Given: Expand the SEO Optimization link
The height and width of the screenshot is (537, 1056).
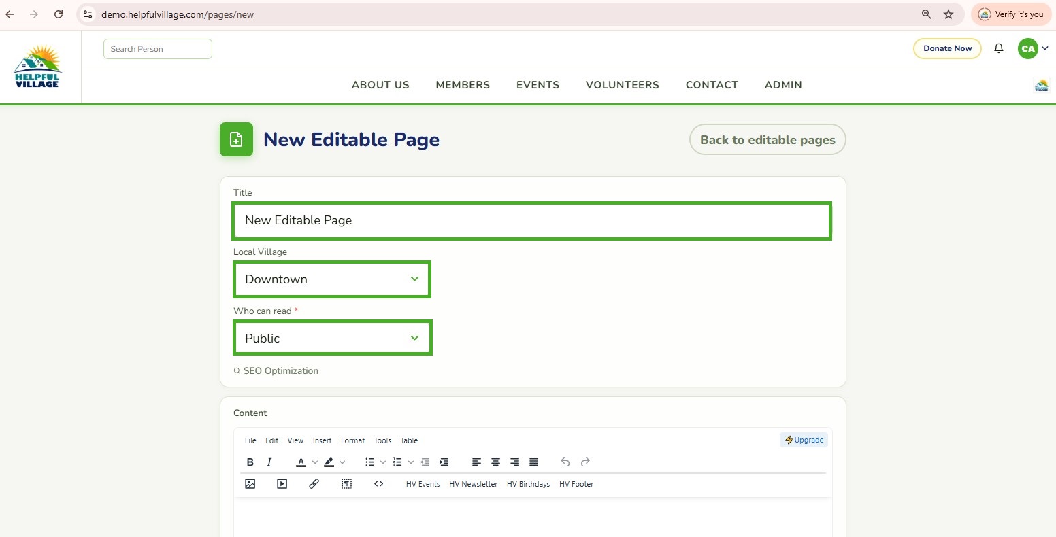Looking at the screenshot, I should [276, 370].
